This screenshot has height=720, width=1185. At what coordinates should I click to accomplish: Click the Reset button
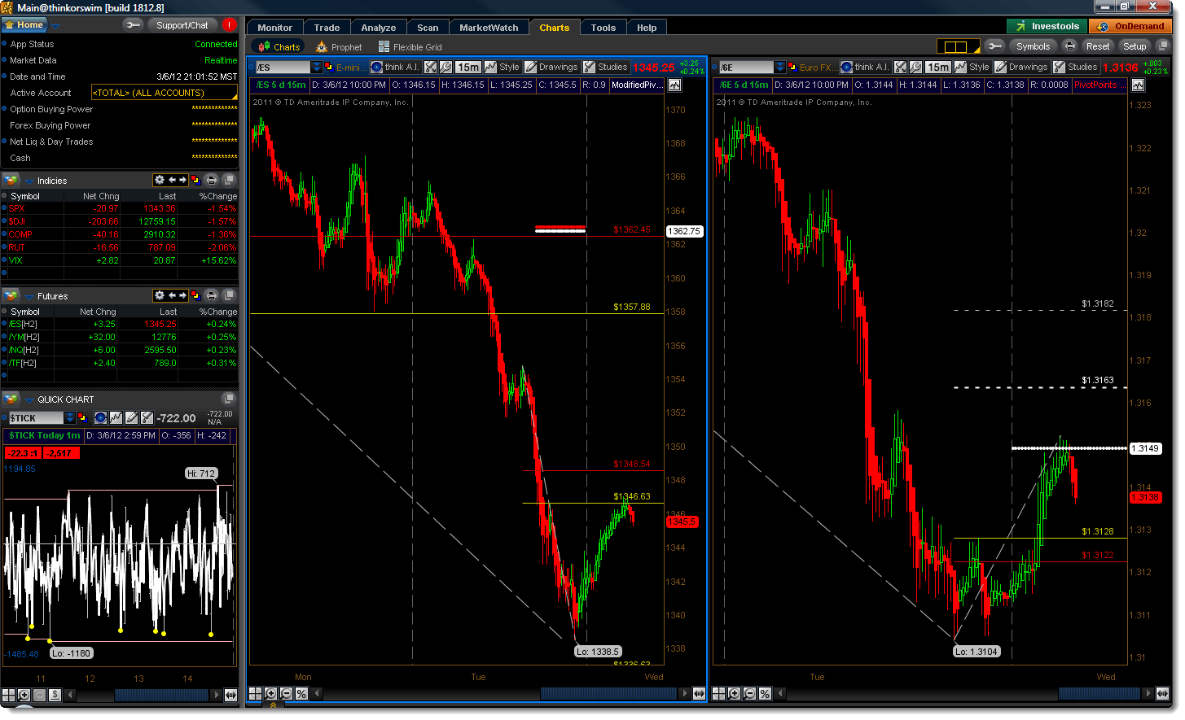point(1098,46)
